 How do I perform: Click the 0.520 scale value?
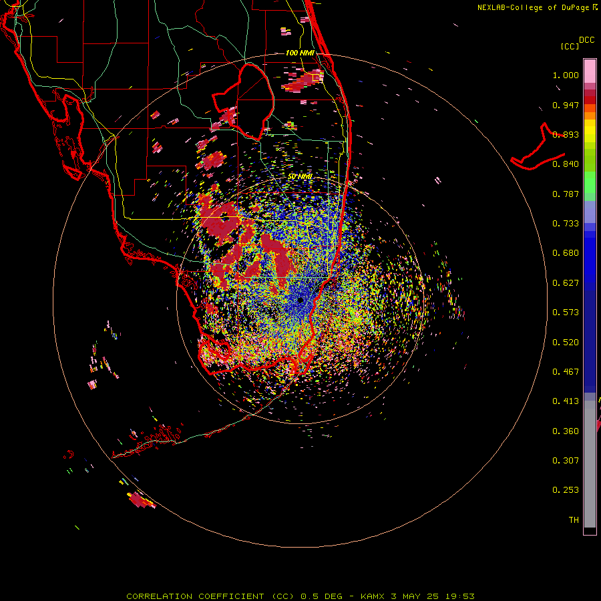click(566, 343)
